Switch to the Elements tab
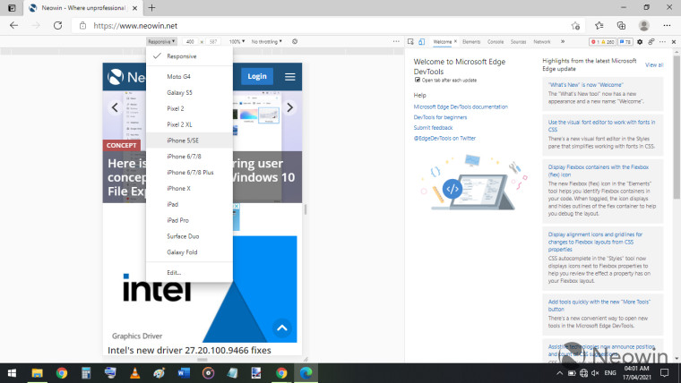Viewport: 681px width, 383px height. point(471,42)
